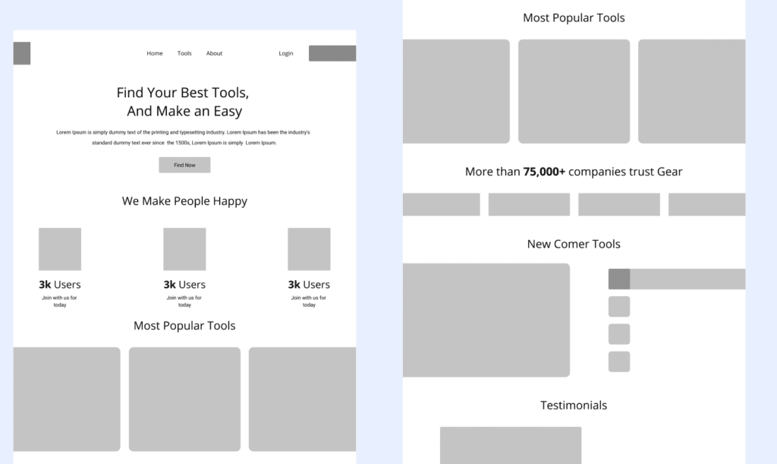Open middle popular tool card in right page
This screenshot has height=464, width=777.
point(574,91)
